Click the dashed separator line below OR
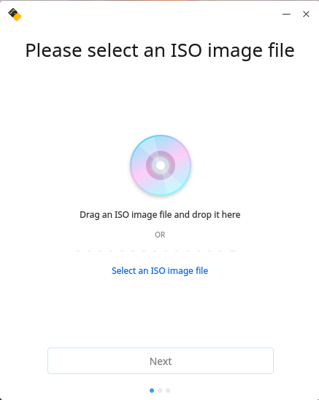319x400 pixels. pyautogui.click(x=161, y=251)
